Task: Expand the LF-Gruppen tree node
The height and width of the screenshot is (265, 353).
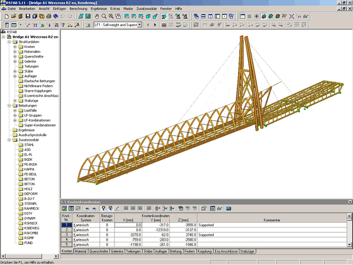Action: 15,115
